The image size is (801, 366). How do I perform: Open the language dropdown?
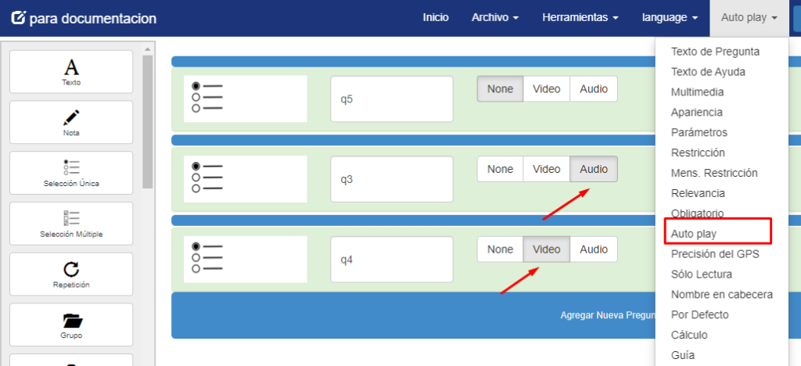coord(670,17)
